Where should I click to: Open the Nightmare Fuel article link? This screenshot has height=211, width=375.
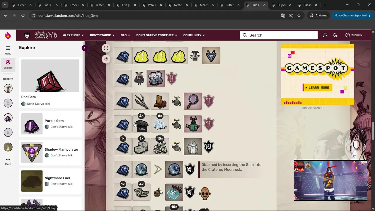[57, 178]
